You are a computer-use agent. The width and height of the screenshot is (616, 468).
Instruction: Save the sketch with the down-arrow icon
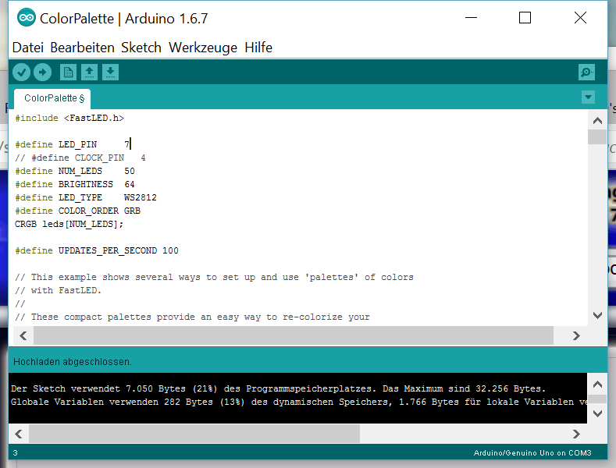(x=110, y=73)
